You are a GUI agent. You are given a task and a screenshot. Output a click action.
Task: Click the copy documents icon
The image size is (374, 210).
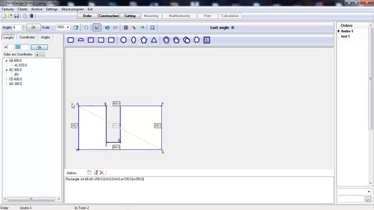coord(25,16)
